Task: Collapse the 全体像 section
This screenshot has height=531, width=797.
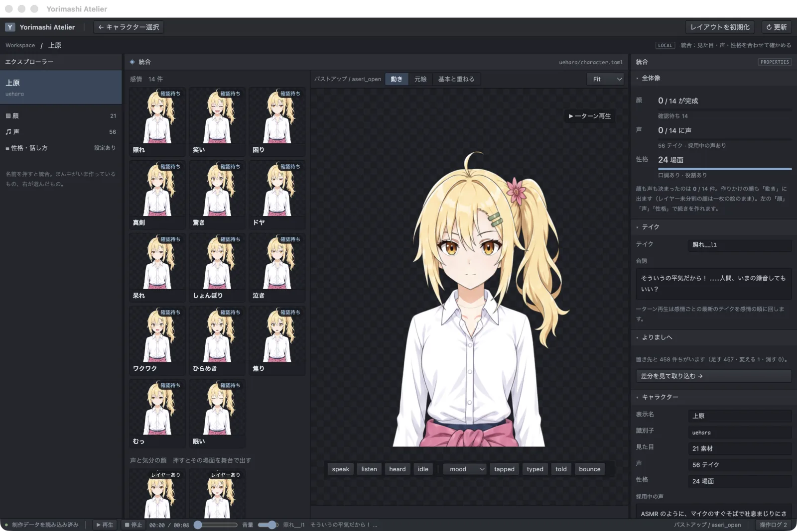Action: tap(713, 78)
